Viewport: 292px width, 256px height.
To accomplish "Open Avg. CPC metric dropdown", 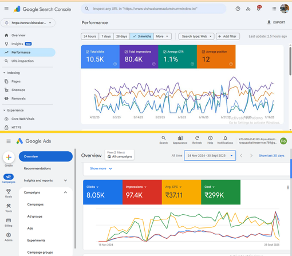I will point(173,187).
